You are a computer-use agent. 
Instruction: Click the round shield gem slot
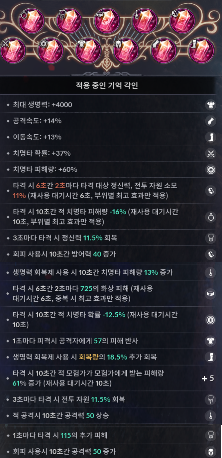click(50, 51)
